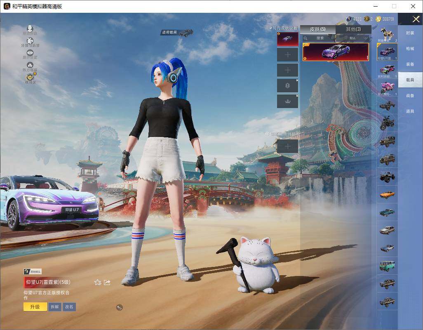The image size is (423, 330).
Task: Click the favorite star icon
Action: click(98, 283)
